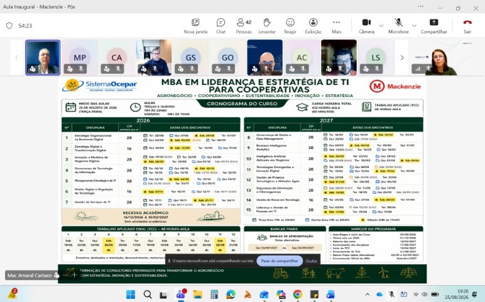This screenshot has height=302, width=485.
Task: Open Microsoft Edge from taskbar
Action: 231,294
